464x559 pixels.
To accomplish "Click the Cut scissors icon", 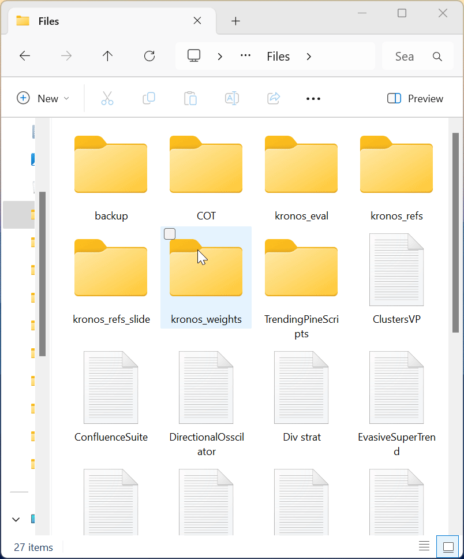I will (x=107, y=98).
